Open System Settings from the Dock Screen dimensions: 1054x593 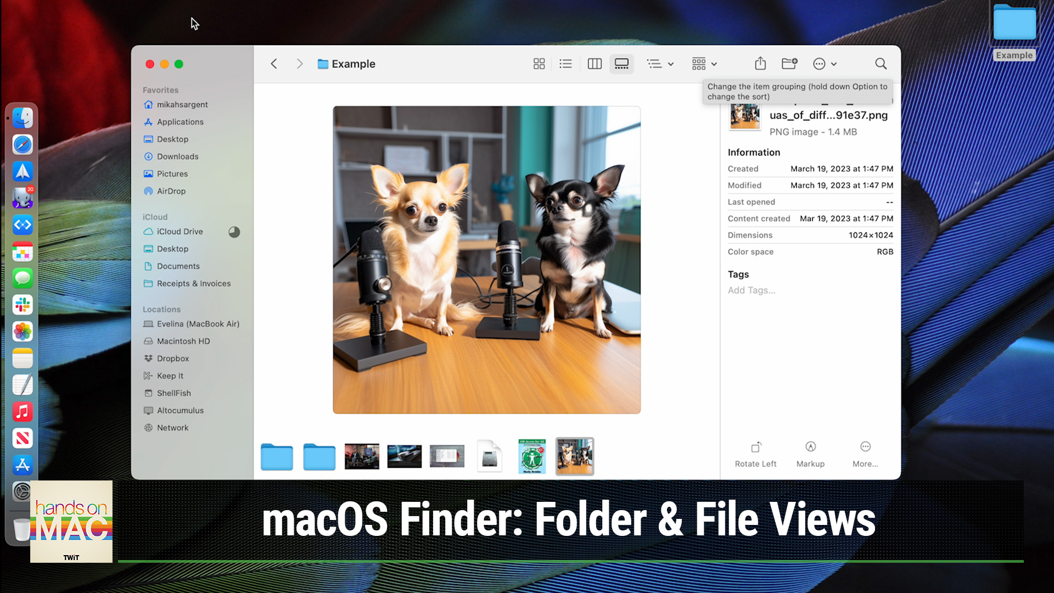(x=23, y=491)
